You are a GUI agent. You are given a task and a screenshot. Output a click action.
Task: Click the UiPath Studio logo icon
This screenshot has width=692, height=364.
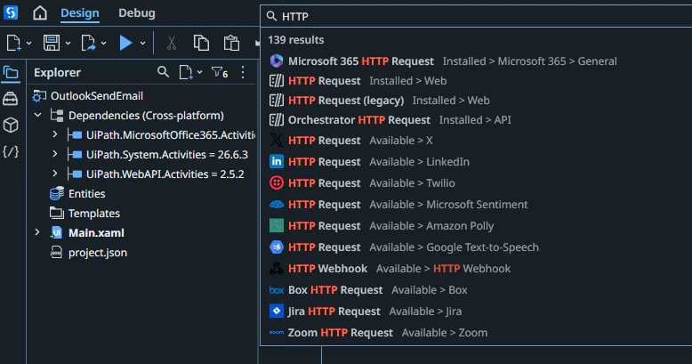pyautogui.click(x=11, y=12)
